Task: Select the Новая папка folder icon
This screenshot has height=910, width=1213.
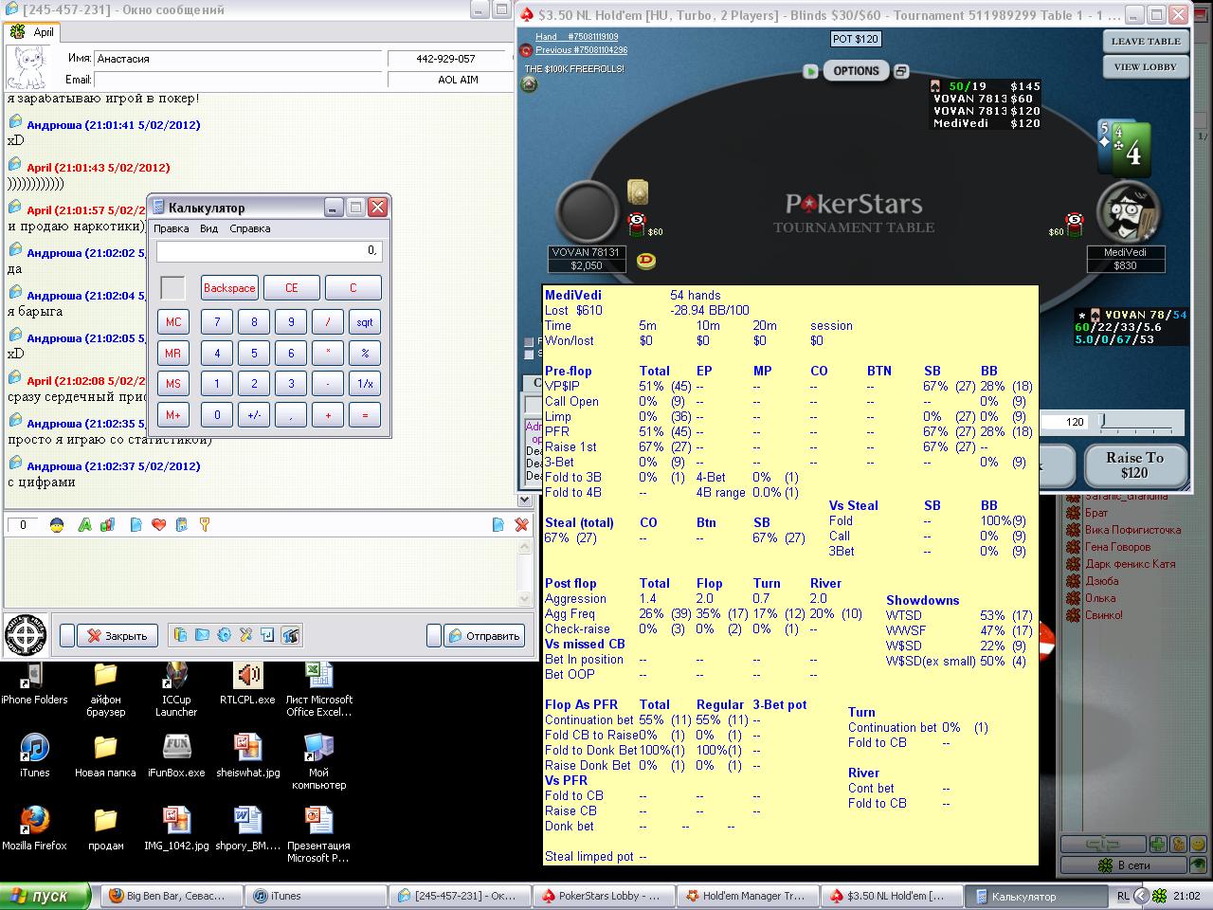Action: pos(105,755)
